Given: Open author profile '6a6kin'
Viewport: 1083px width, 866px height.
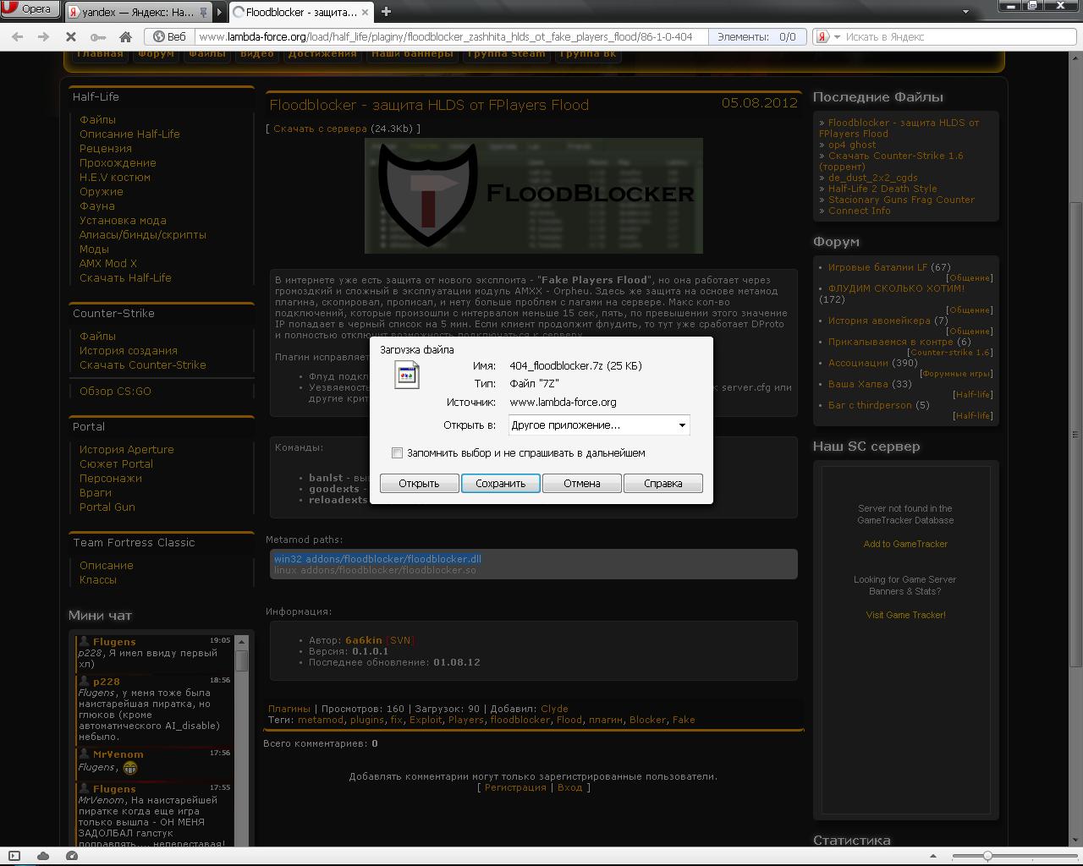Looking at the screenshot, I should tap(364, 640).
